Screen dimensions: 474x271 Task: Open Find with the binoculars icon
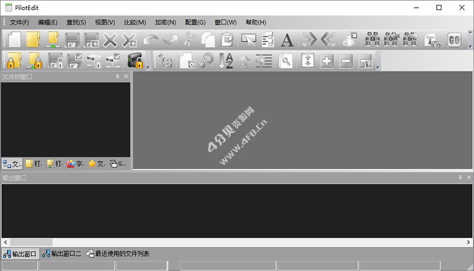373,40
